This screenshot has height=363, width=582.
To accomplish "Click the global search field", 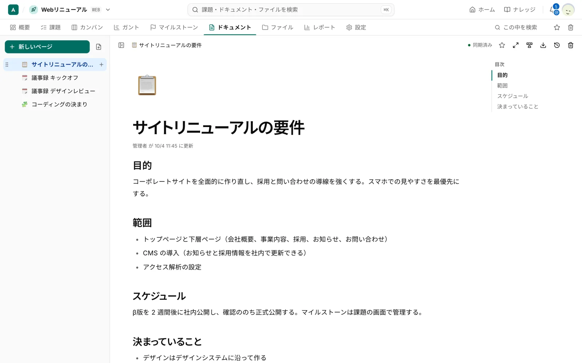I will click(x=291, y=10).
